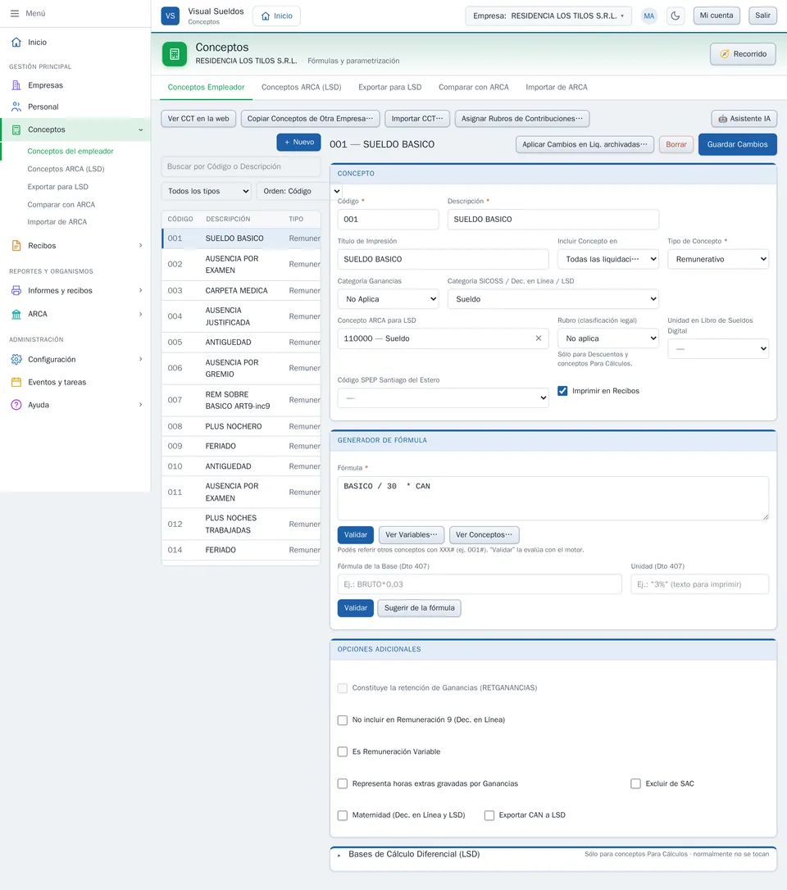Uncheck Imprimir en Recibos
Screen dimensions: 787x890
click(562, 391)
